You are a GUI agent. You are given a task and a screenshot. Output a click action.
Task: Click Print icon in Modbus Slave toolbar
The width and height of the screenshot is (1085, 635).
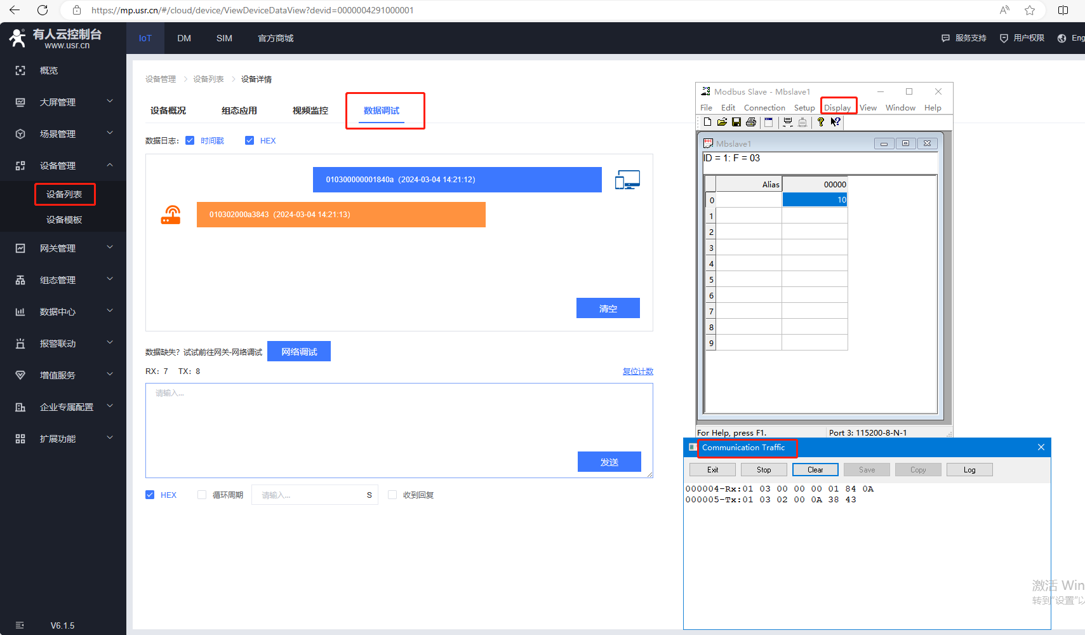[x=751, y=122]
